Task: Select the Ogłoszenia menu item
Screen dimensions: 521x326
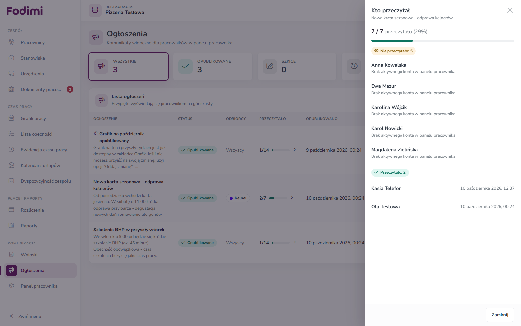Action: coord(40,270)
